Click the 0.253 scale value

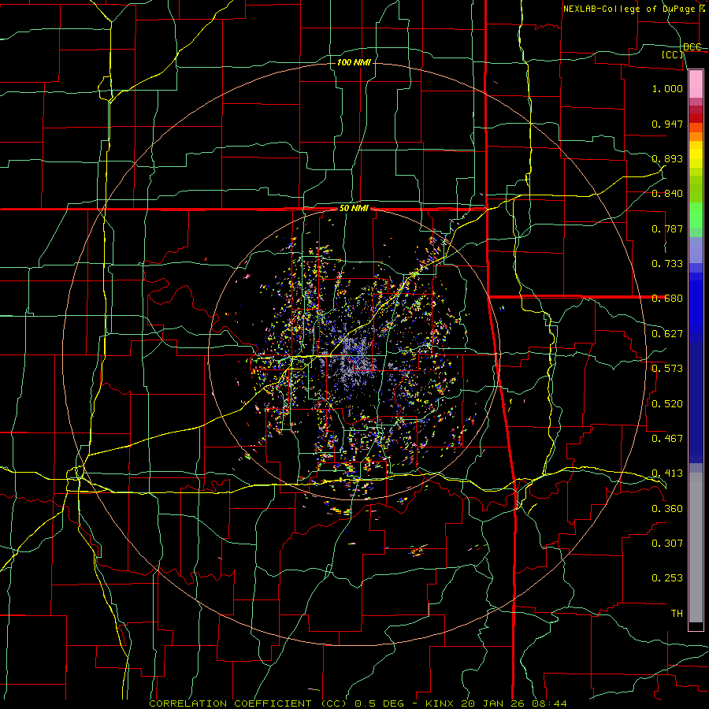(667, 578)
